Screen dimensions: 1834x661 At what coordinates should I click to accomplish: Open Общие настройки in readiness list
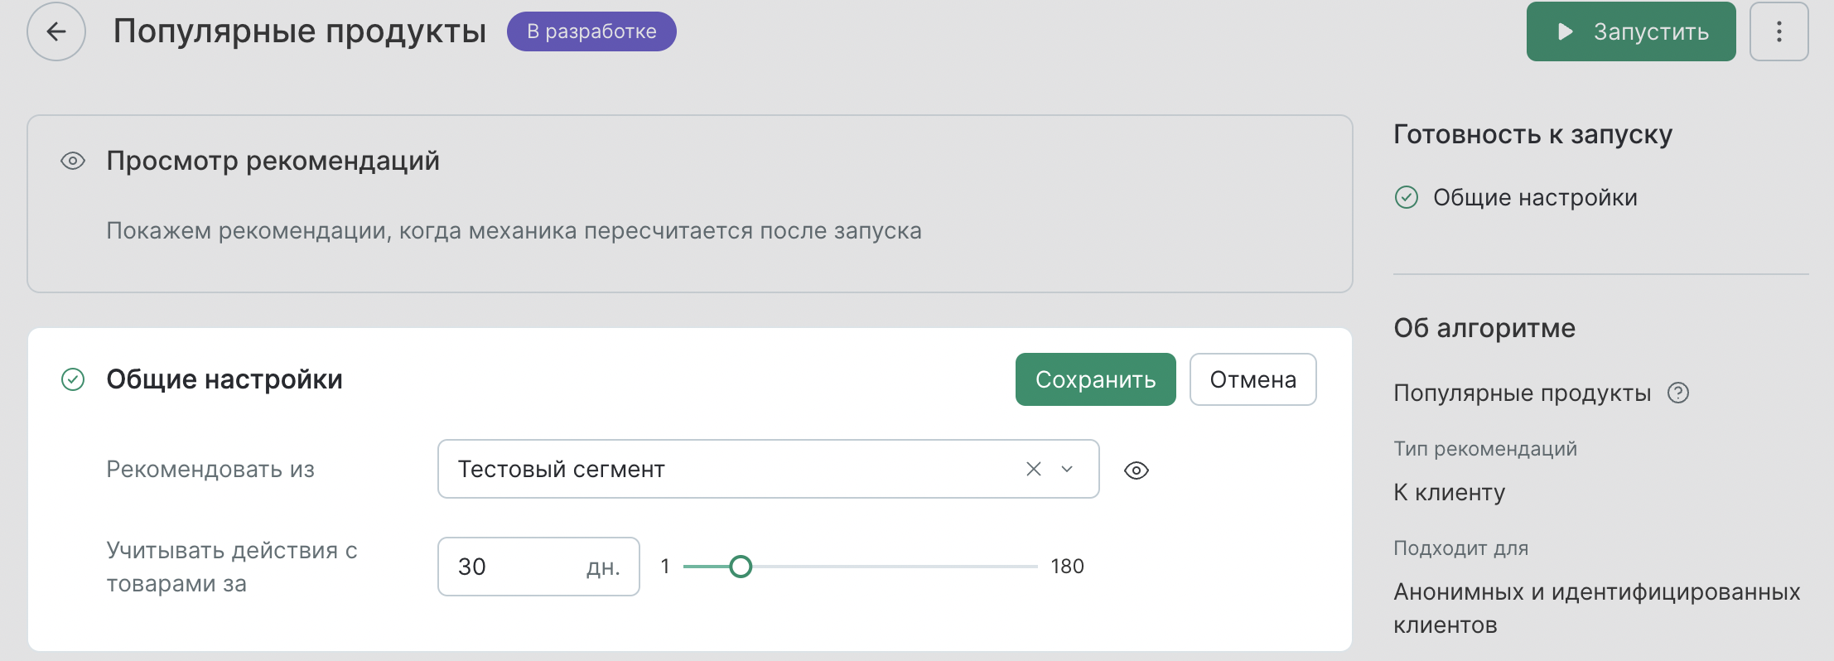tap(1535, 197)
